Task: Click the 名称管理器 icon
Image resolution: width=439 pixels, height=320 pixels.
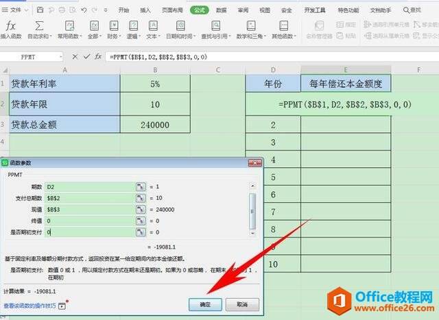Action: (319, 26)
